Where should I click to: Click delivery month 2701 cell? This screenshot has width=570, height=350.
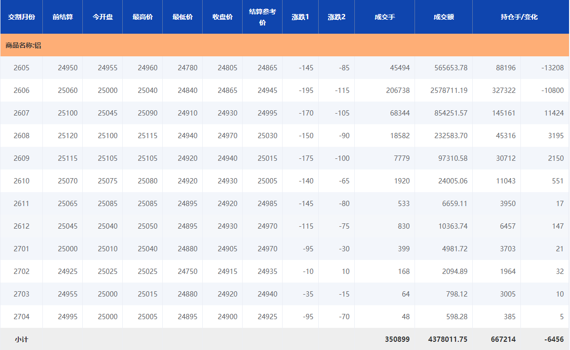pyautogui.click(x=21, y=249)
